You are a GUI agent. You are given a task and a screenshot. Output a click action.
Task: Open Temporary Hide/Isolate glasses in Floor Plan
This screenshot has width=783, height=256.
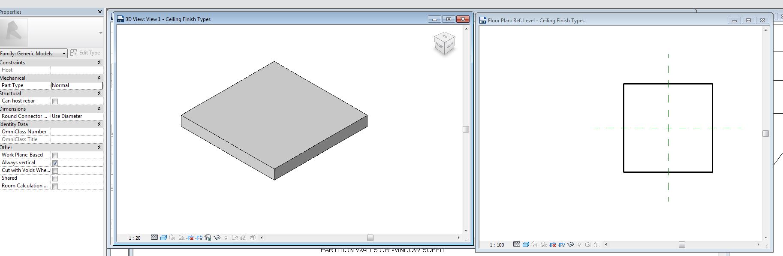pyautogui.click(x=570, y=244)
